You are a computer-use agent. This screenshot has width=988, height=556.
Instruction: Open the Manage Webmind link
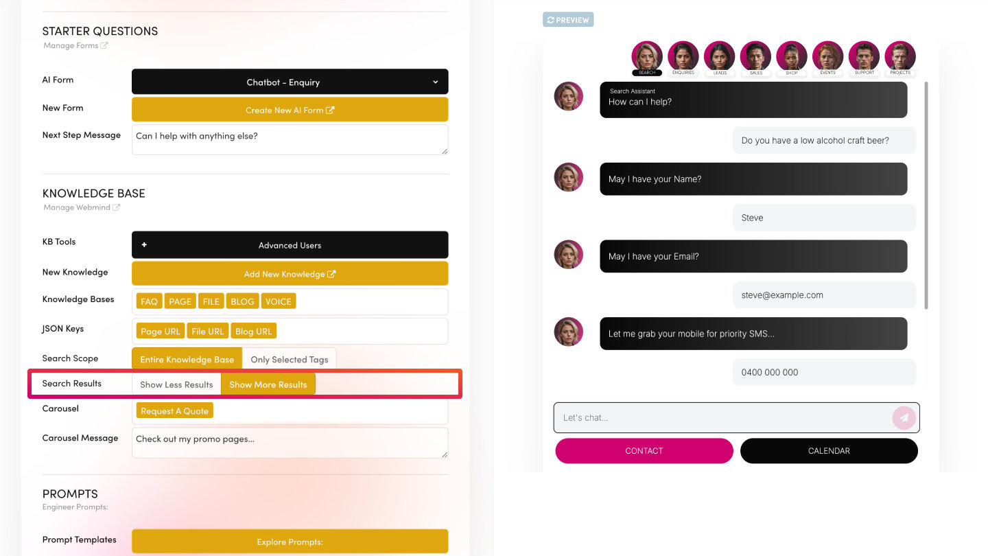click(81, 207)
